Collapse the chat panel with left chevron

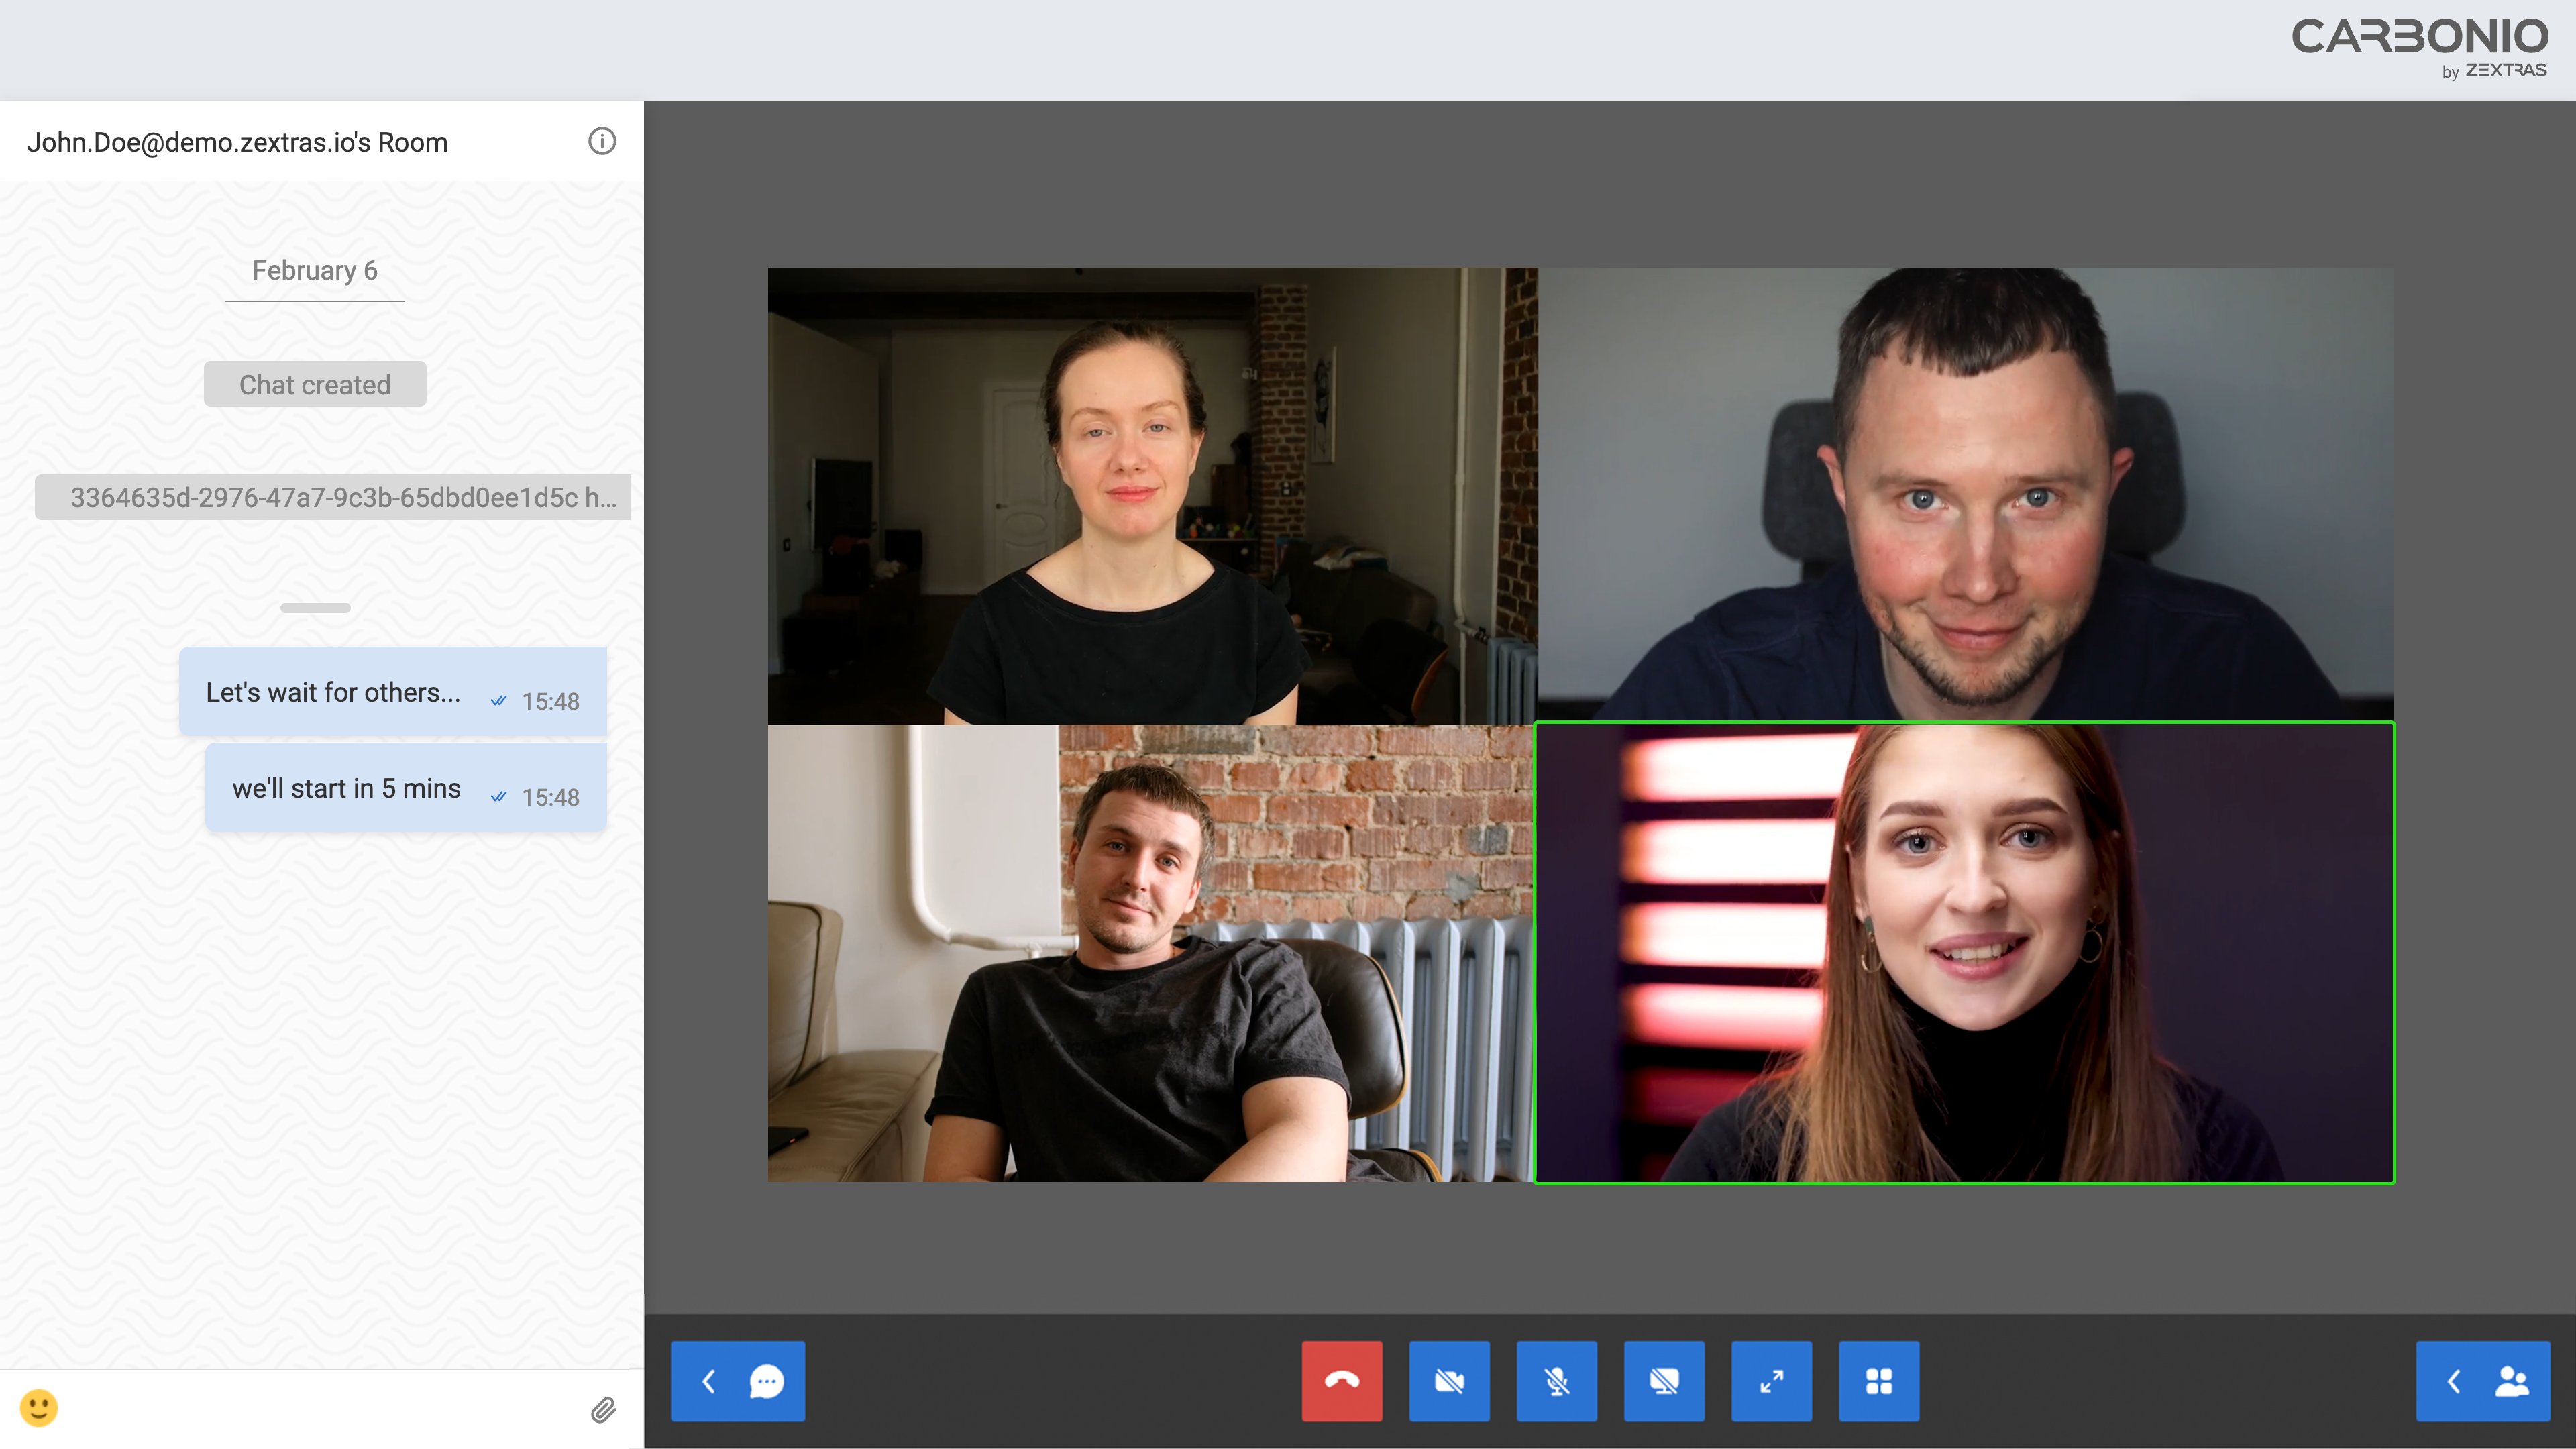point(709,1381)
